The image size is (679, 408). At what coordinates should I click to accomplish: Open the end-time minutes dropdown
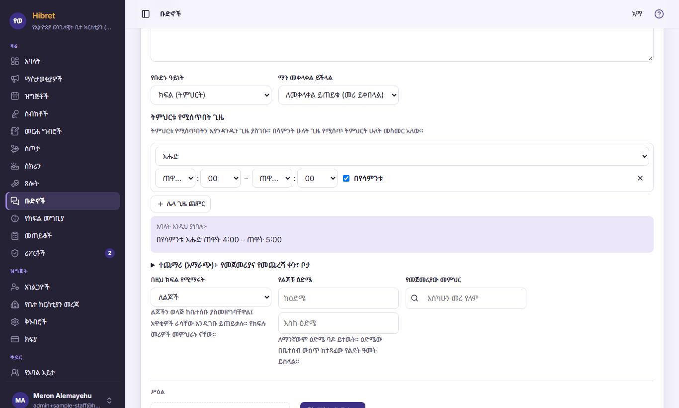317,178
